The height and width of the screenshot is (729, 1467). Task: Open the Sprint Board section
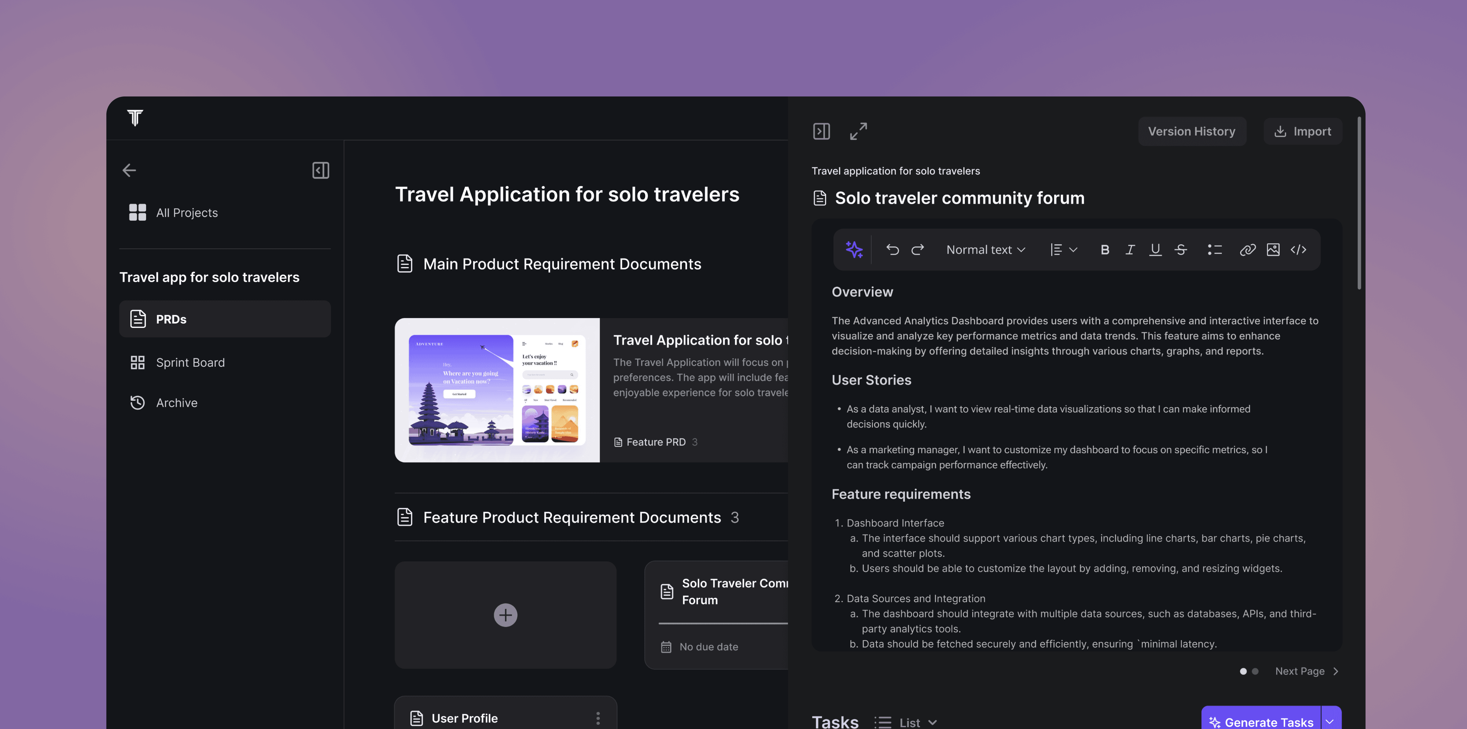coord(190,362)
